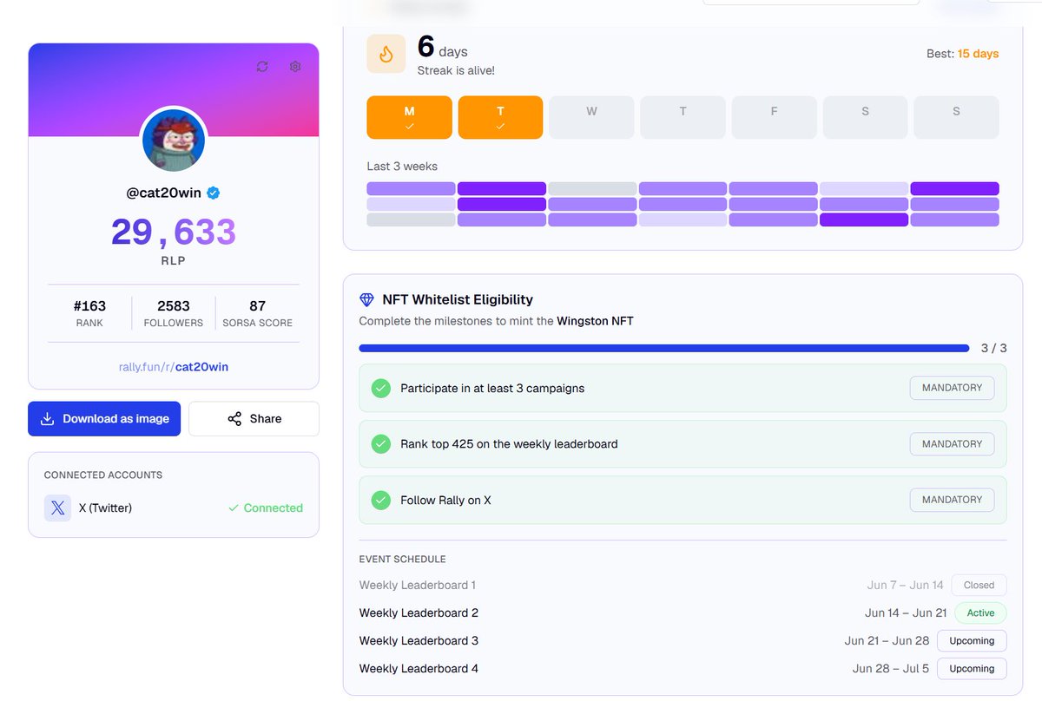The image size is (1042, 701).
Task: Click the cat20win profile avatar
Action: click(x=174, y=141)
